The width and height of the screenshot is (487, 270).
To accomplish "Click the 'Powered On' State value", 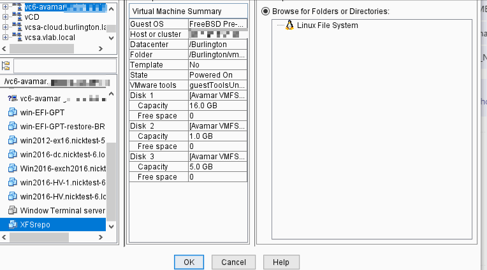I will pyautogui.click(x=217, y=75).
